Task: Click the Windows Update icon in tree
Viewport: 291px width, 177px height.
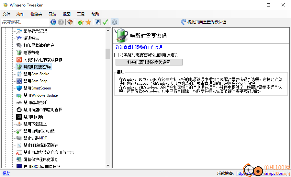Action: pyautogui.click(x=19, y=95)
